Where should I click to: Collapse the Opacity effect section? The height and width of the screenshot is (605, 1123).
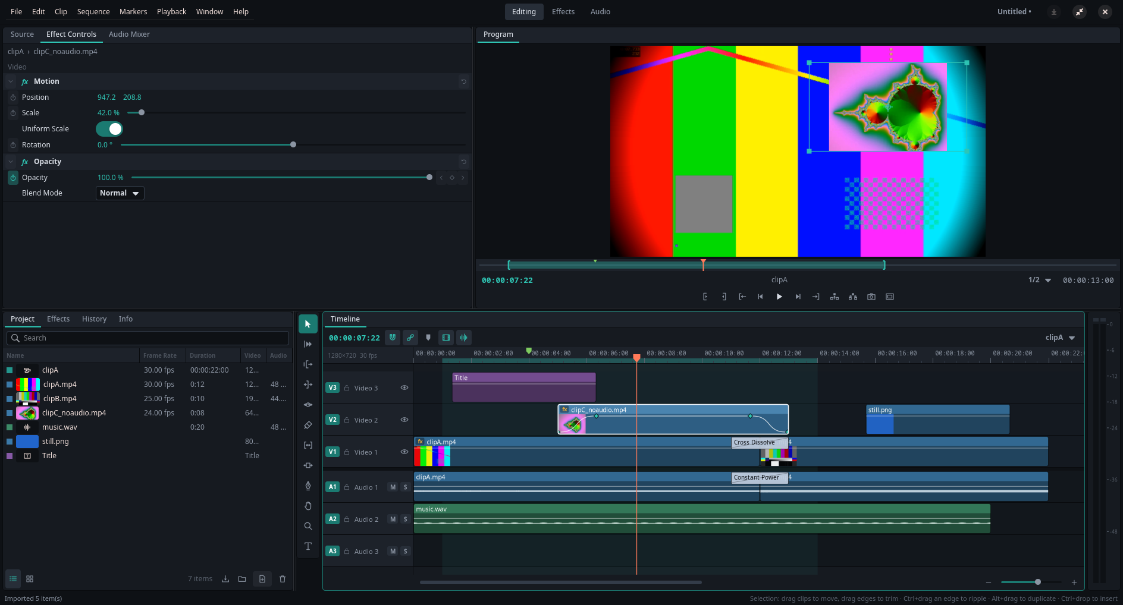tap(11, 162)
